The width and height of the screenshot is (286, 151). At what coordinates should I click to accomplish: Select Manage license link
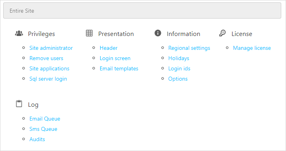point(252,48)
